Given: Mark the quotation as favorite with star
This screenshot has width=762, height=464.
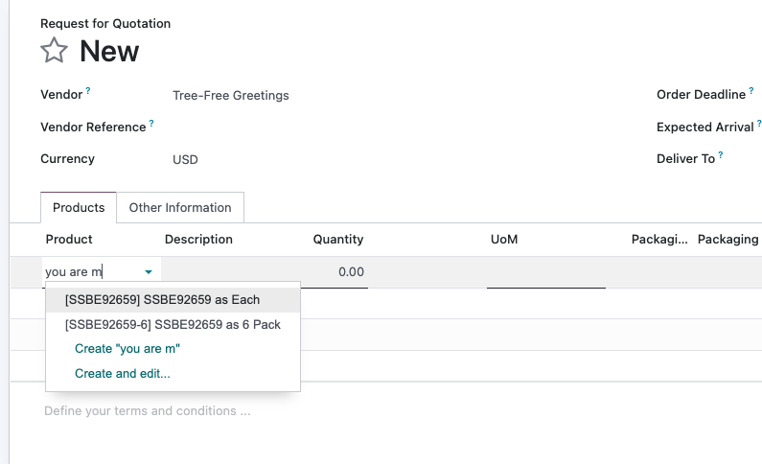Looking at the screenshot, I should (54, 51).
